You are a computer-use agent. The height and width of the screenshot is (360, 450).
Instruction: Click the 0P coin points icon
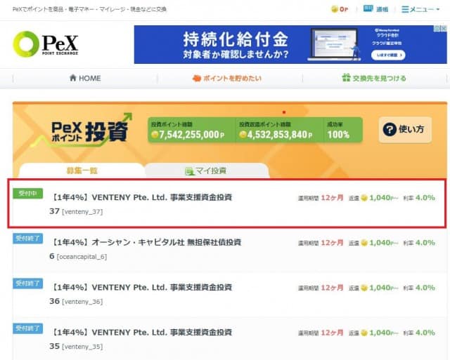pos(334,9)
